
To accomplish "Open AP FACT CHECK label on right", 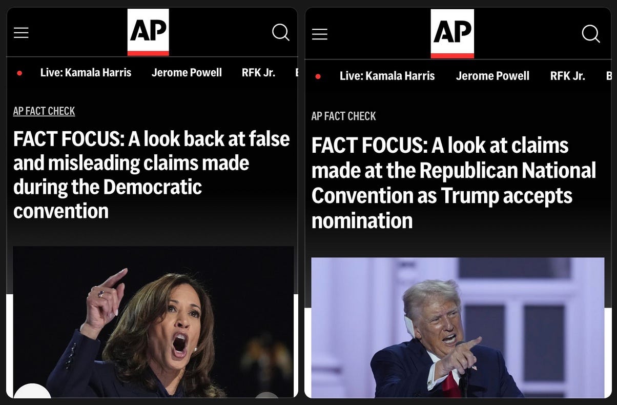I will click(x=343, y=116).
